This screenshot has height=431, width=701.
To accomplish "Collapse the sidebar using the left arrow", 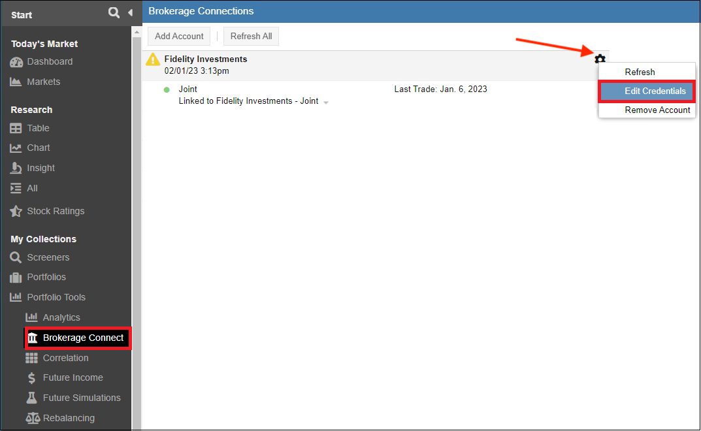I will 130,12.
